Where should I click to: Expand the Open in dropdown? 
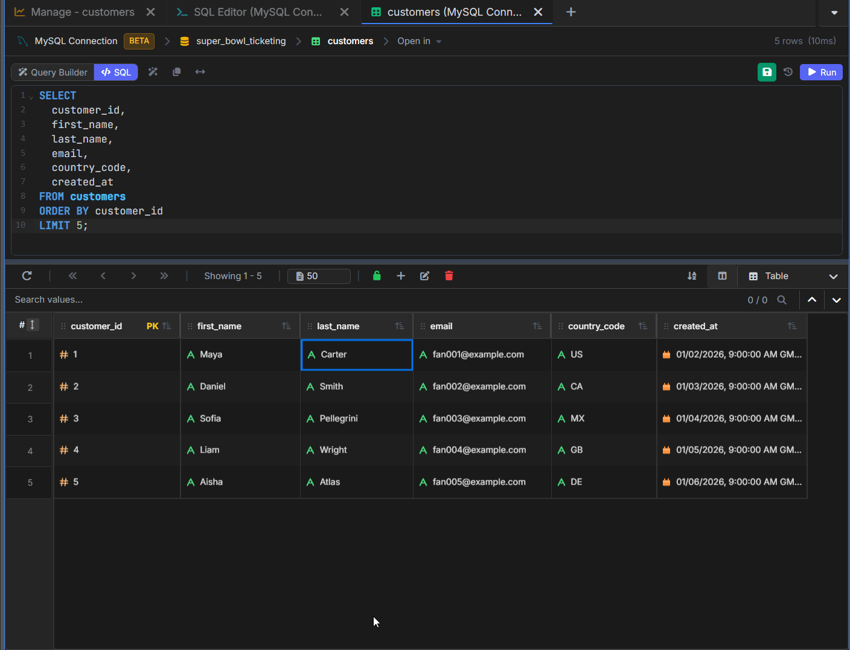[420, 41]
